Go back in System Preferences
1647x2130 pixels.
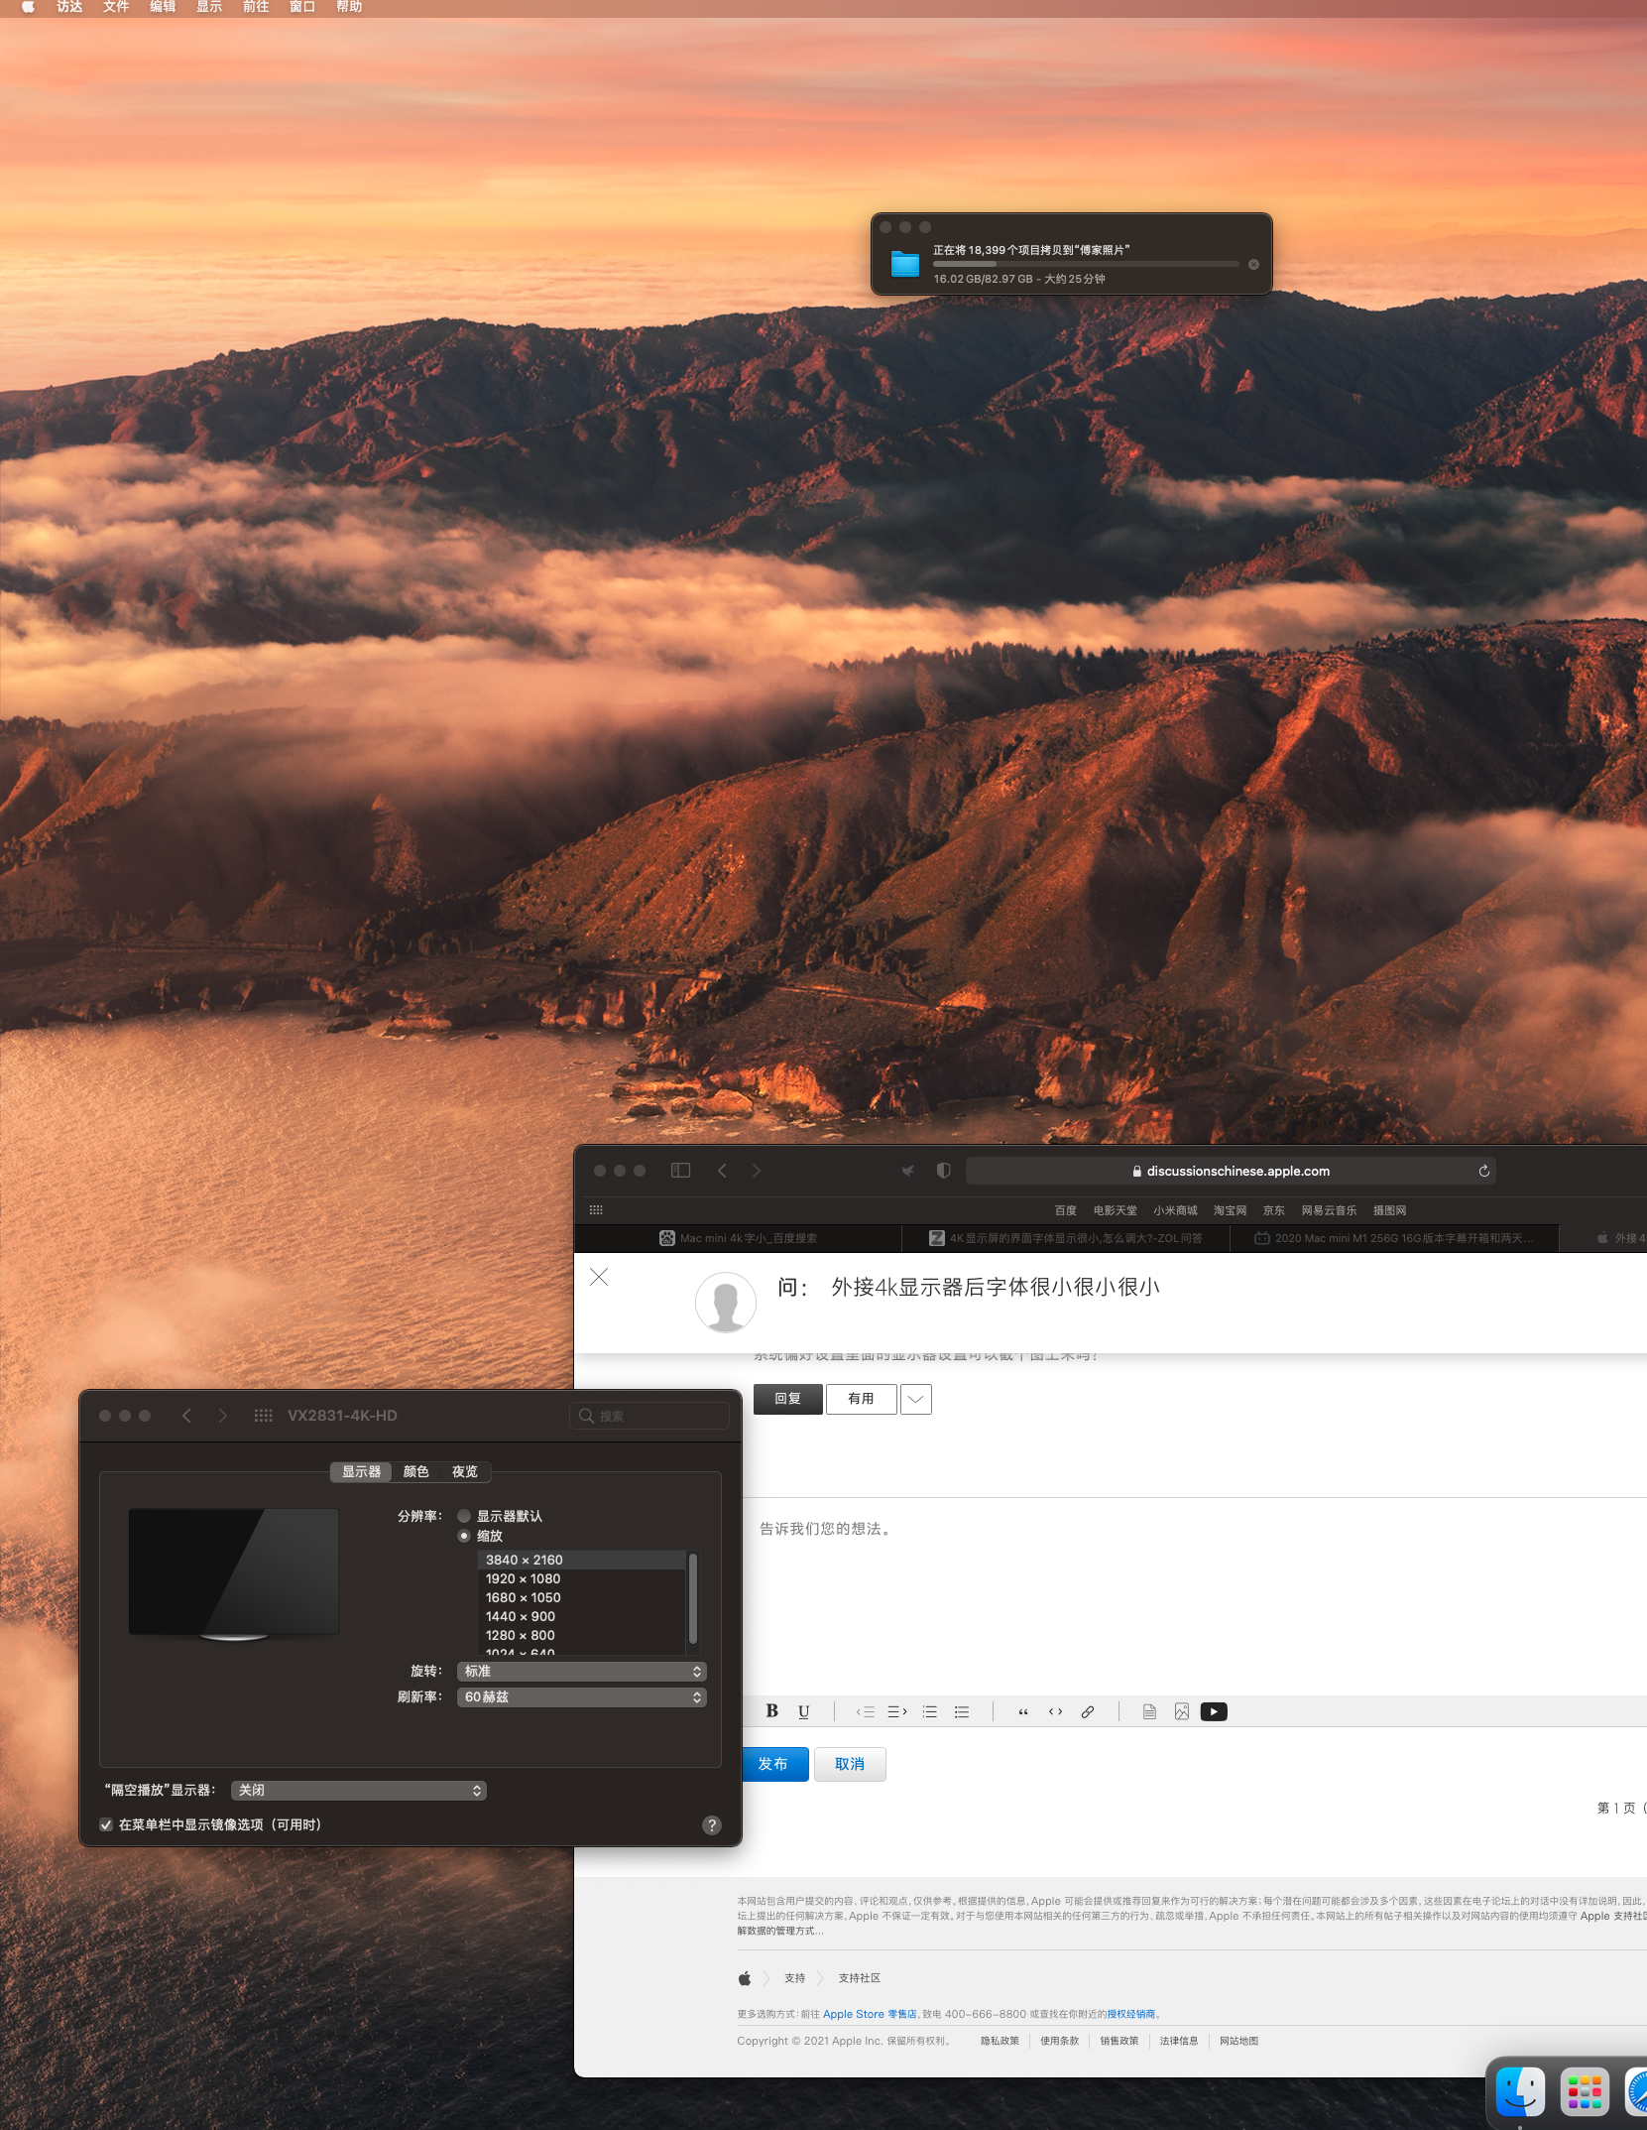click(186, 1416)
